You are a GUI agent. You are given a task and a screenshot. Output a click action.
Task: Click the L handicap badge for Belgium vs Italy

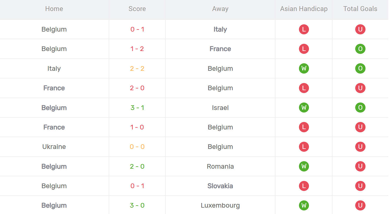(x=304, y=29)
